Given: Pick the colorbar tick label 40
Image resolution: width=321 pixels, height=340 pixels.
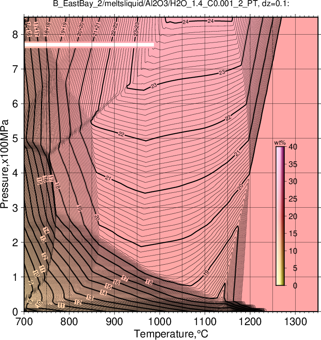Looking at the screenshot, I should click(x=293, y=147).
